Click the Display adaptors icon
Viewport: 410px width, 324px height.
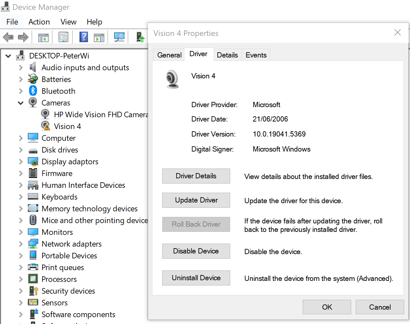[x=33, y=161]
